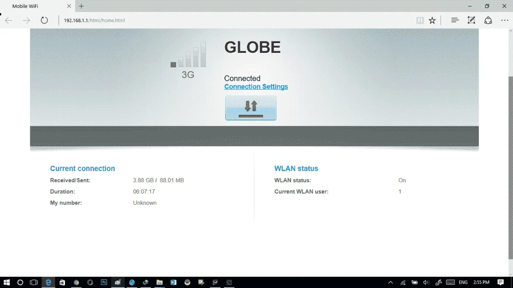The image size is (513, 288).
Task: Open the Action Center notification icon
Action: coord(501,282)
